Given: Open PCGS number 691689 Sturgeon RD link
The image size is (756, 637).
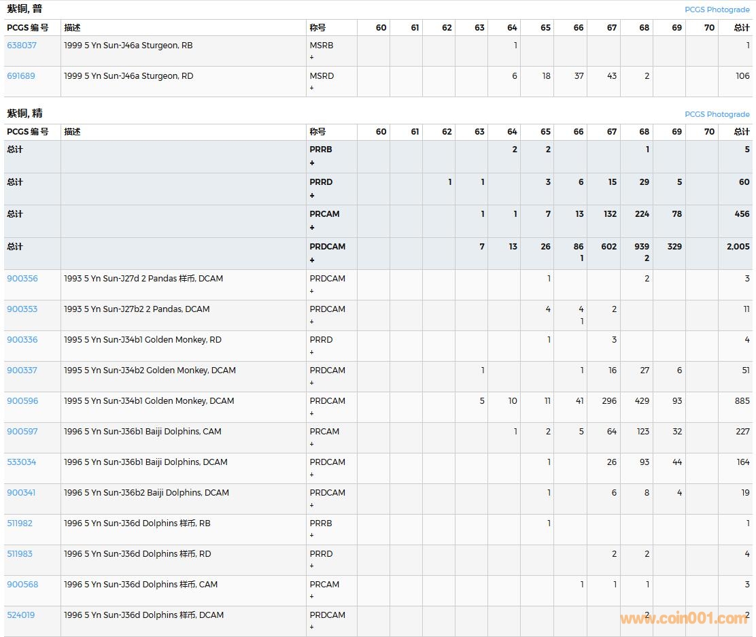Looking at the screenshot, I should click(x=21, y=76).
